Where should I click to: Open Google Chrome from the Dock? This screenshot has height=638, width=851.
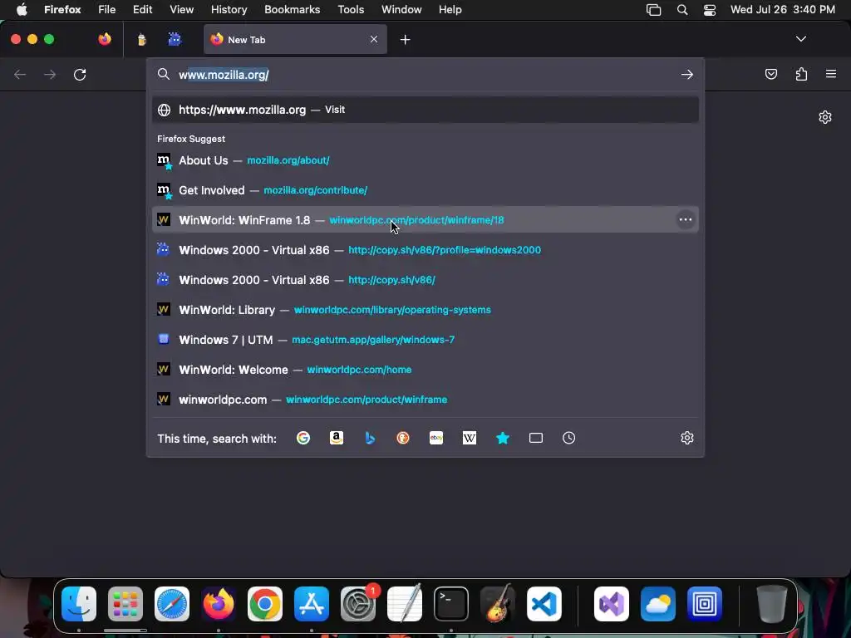pyautogui.click(x=265, y=603)
